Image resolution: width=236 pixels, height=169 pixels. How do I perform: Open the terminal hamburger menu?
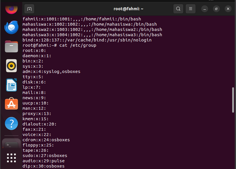(191, 9)
